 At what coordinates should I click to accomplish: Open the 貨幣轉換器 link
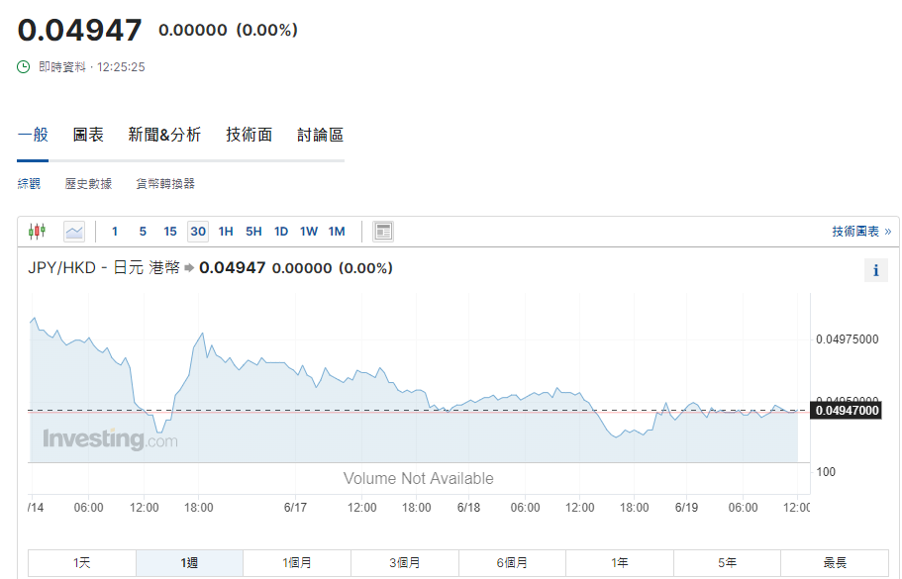(x=165, y=184)
